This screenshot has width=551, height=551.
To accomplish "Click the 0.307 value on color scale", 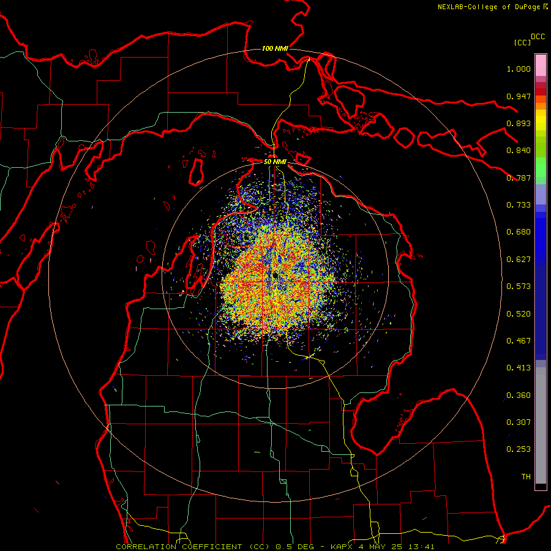I will tap(519, 422).
